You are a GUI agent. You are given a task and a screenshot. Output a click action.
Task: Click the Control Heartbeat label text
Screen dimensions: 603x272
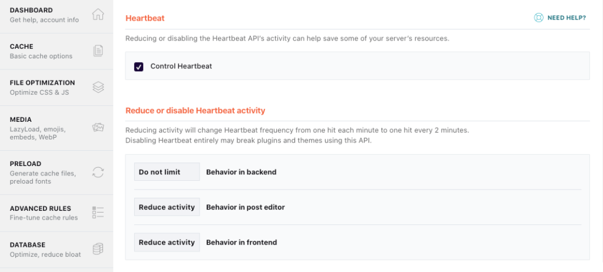181,67
